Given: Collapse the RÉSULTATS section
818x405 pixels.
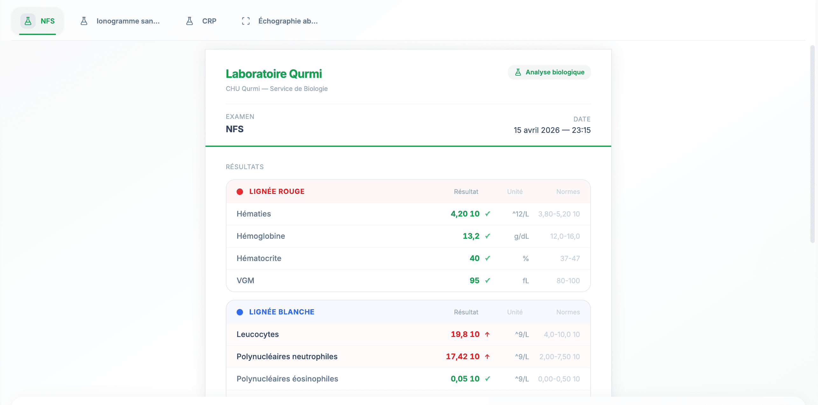Looking at the screenshot, I should tap(245, 167).
